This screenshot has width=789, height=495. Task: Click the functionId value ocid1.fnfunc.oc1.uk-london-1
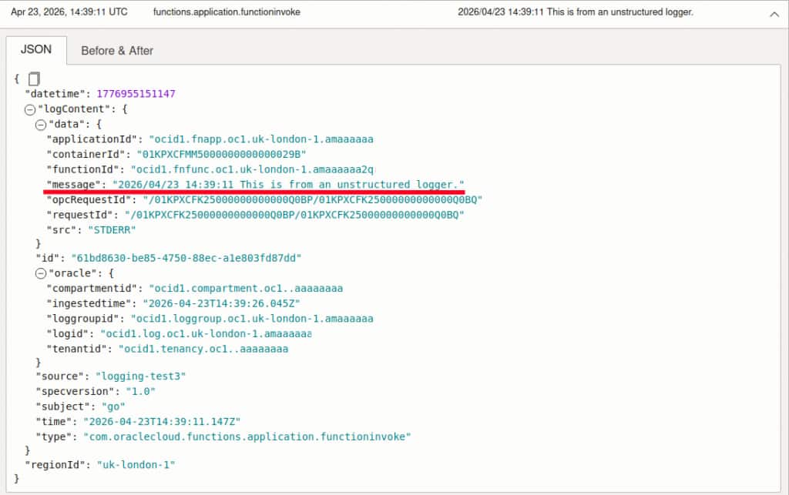point(252,169)
